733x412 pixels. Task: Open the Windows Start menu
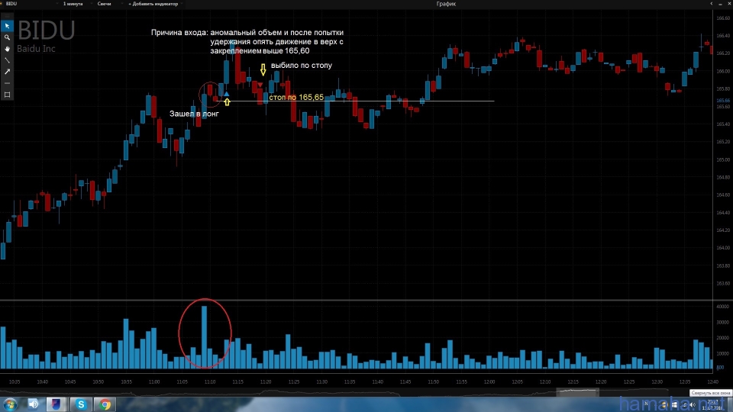pos(10,404)
